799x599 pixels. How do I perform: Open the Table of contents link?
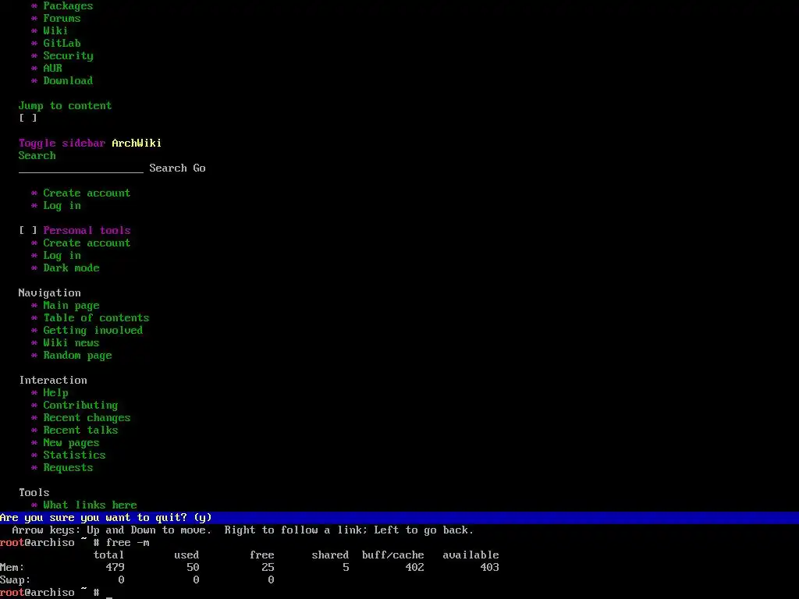[x=96, y=318]
